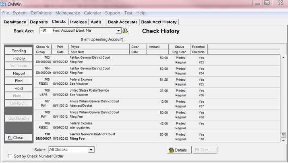The width and height of the screenshot is (288, 163).
Task: Switch to the Invoices tab
Action: point(78,22)
